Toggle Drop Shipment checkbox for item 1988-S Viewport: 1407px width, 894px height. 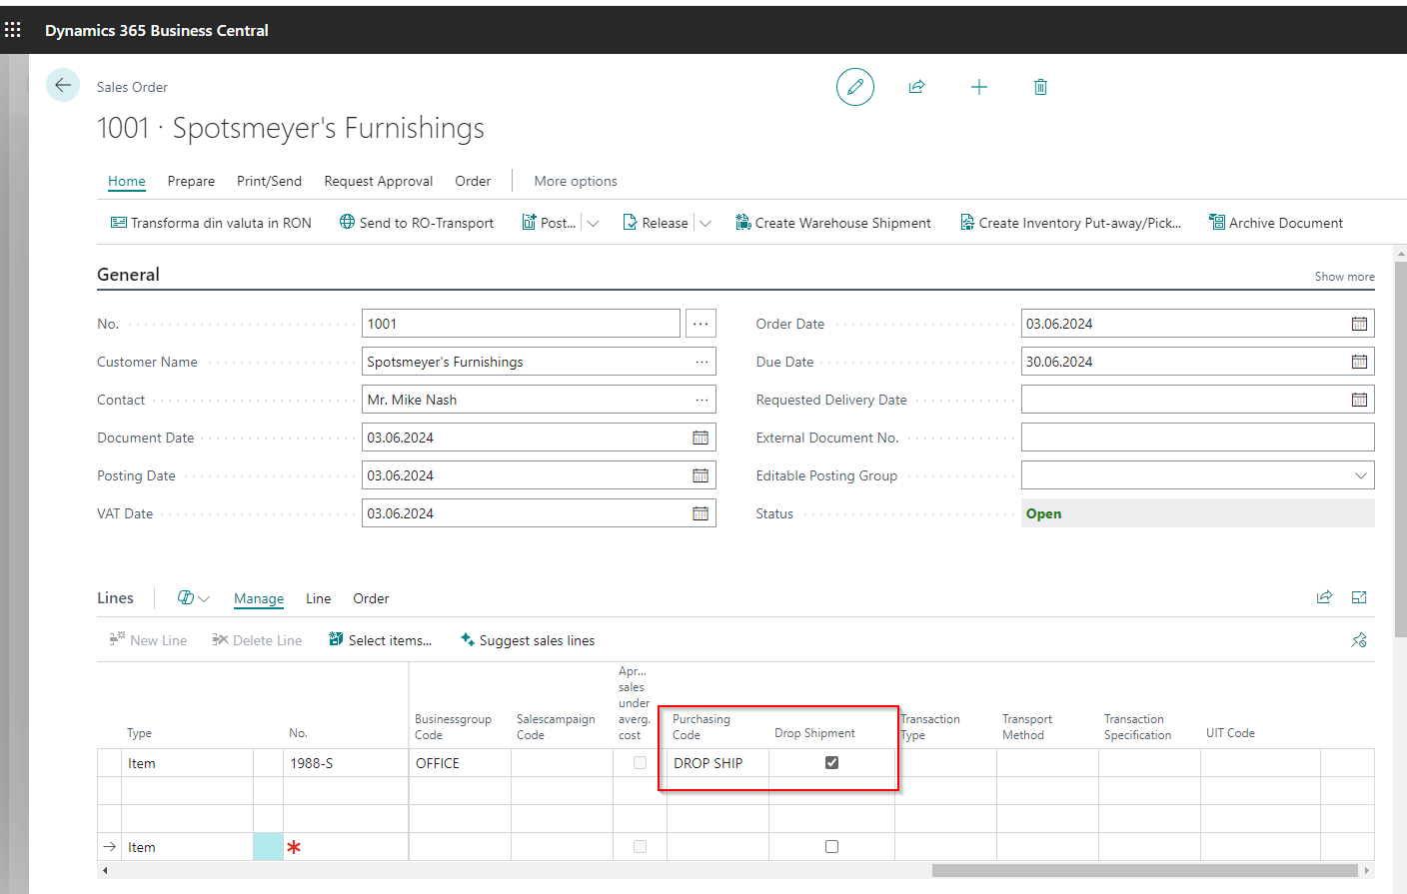pyautogui.click(x=831, y=763)
